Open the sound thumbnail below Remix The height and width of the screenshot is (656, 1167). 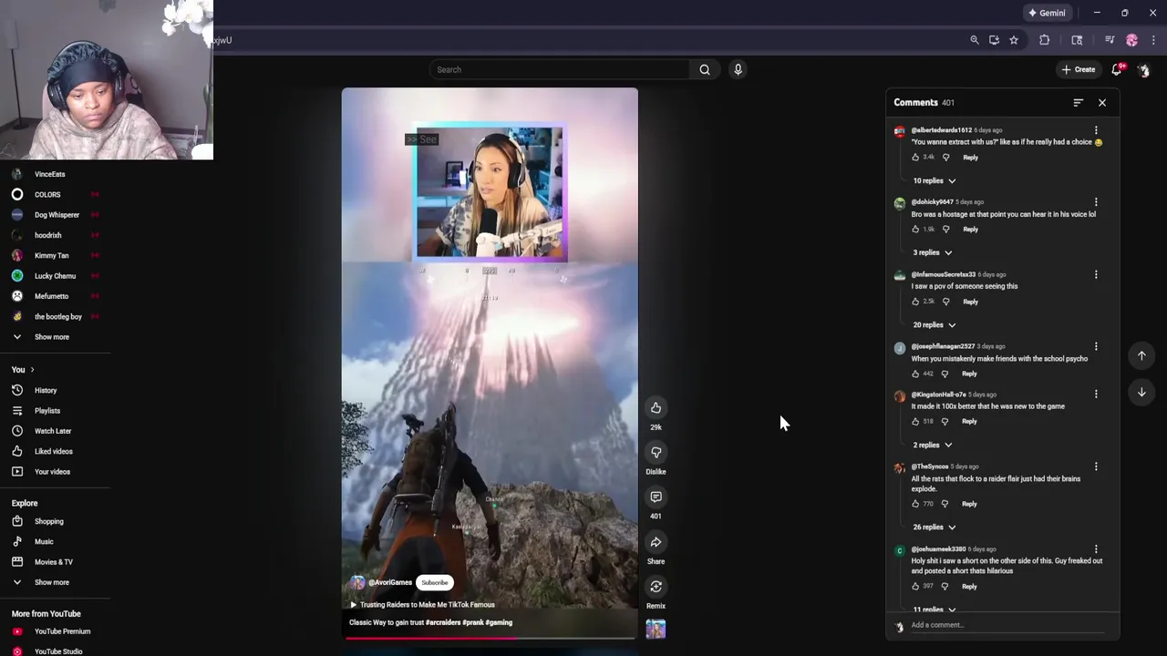coord(656,629)
